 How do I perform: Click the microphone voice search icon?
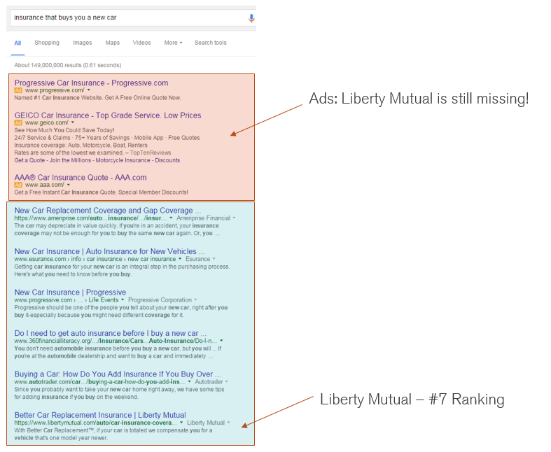(251, 18)
